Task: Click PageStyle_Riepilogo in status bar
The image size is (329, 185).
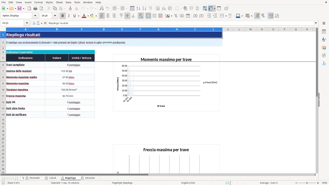Action: click(122, 183)
